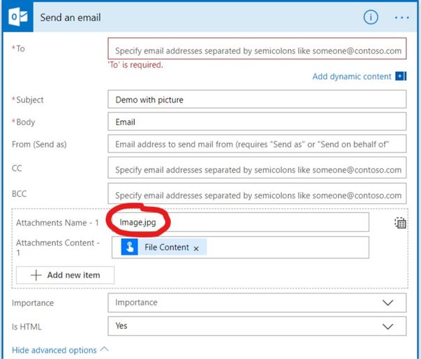This screenshot has height=359, width=421.
Task: Click the plus icon beside Add new item
Action: coord(36,275)
